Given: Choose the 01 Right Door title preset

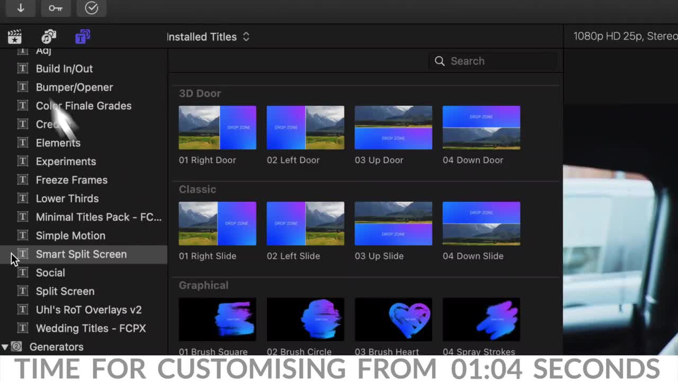Looking at the screenshot, I should click(217, 127).
